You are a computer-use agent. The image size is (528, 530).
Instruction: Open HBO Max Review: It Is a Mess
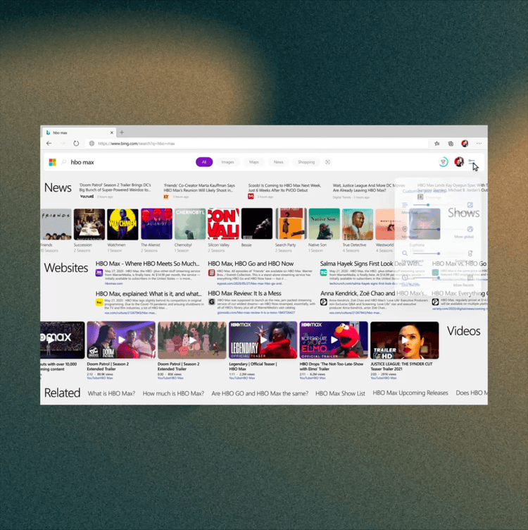pyautogui.click(x=244, y=293)
